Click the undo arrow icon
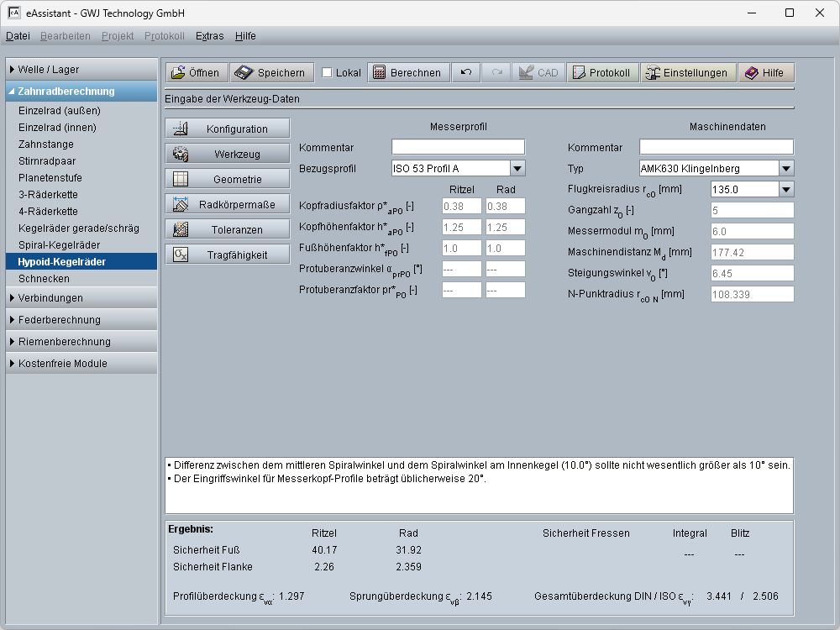Image resolution: width=840 pixels, height=630 pixels. 466,73
